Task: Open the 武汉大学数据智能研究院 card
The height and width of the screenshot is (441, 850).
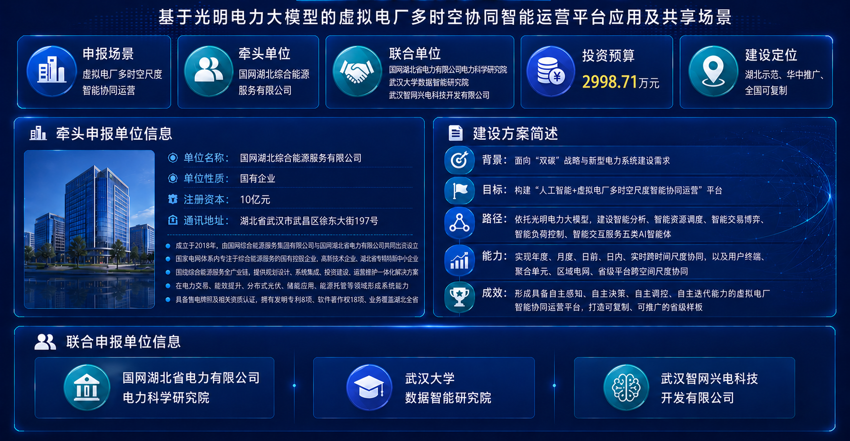Action: click(x=424, y=387)
